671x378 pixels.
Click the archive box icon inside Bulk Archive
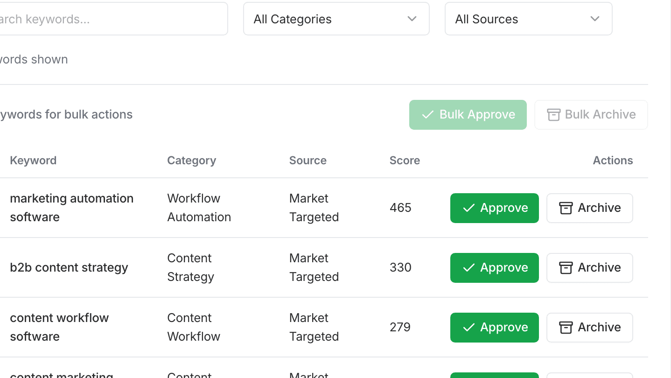pos(553,114)
